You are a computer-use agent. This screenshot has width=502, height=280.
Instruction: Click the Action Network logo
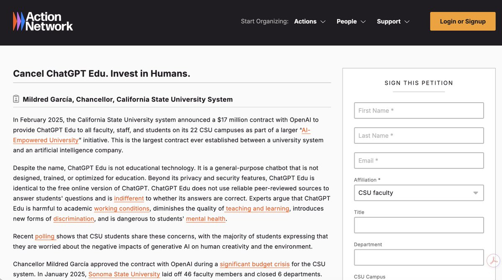[43, 21]
